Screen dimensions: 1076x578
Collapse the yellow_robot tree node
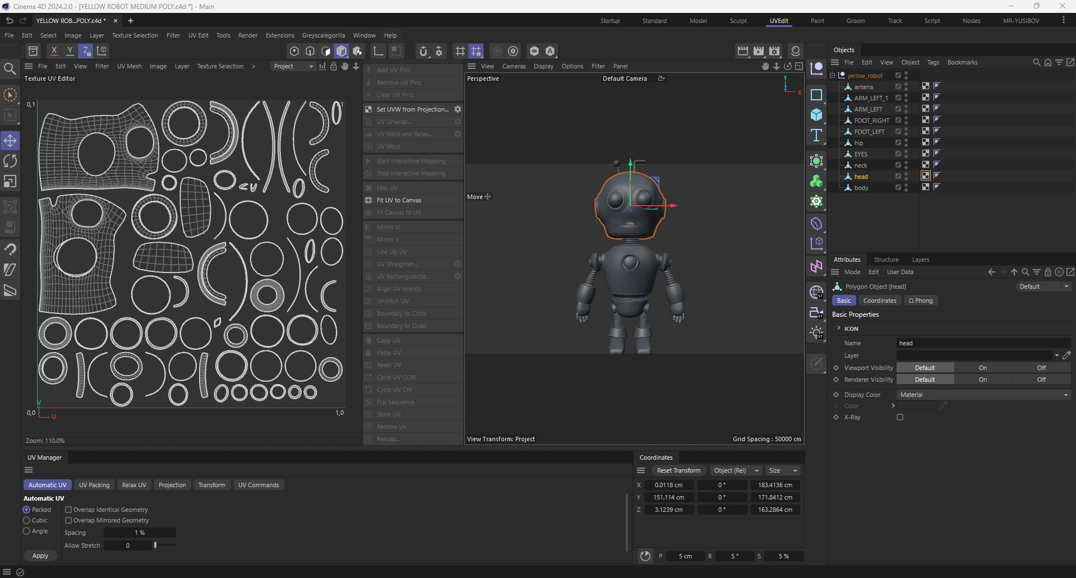[833, 76]
